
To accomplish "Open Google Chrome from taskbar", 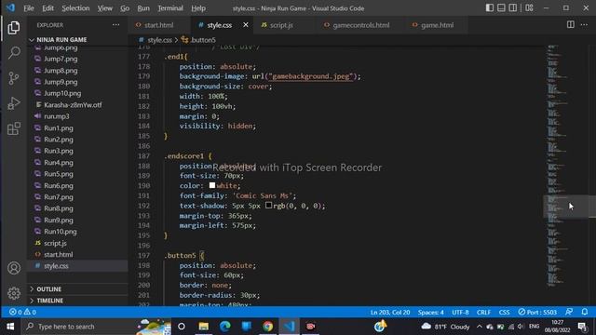I will point(267,327).
